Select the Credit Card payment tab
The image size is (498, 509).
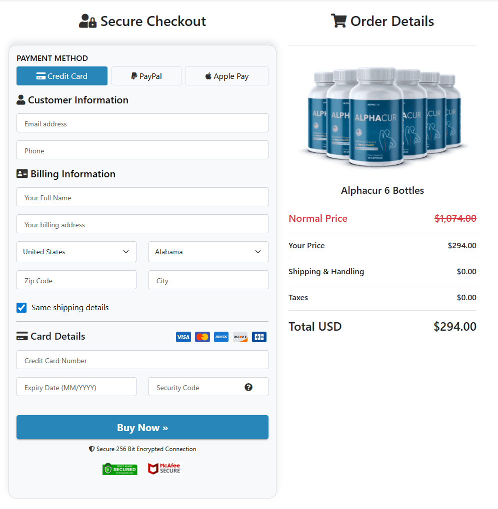pos(61,76)
